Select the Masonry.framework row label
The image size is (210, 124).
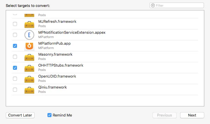click(x=55, y=54)
